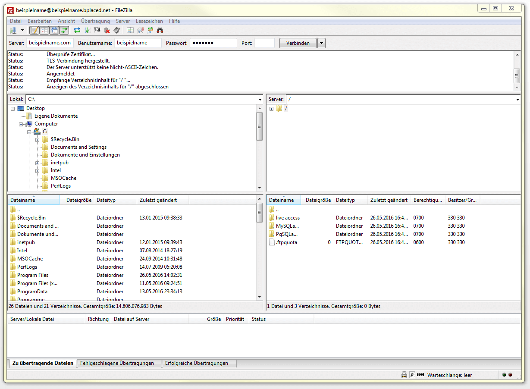This screenshot has width=530, height=389.
Task: Select the PerfLogs folder in the tree
Action: click(x=61, y=186)
